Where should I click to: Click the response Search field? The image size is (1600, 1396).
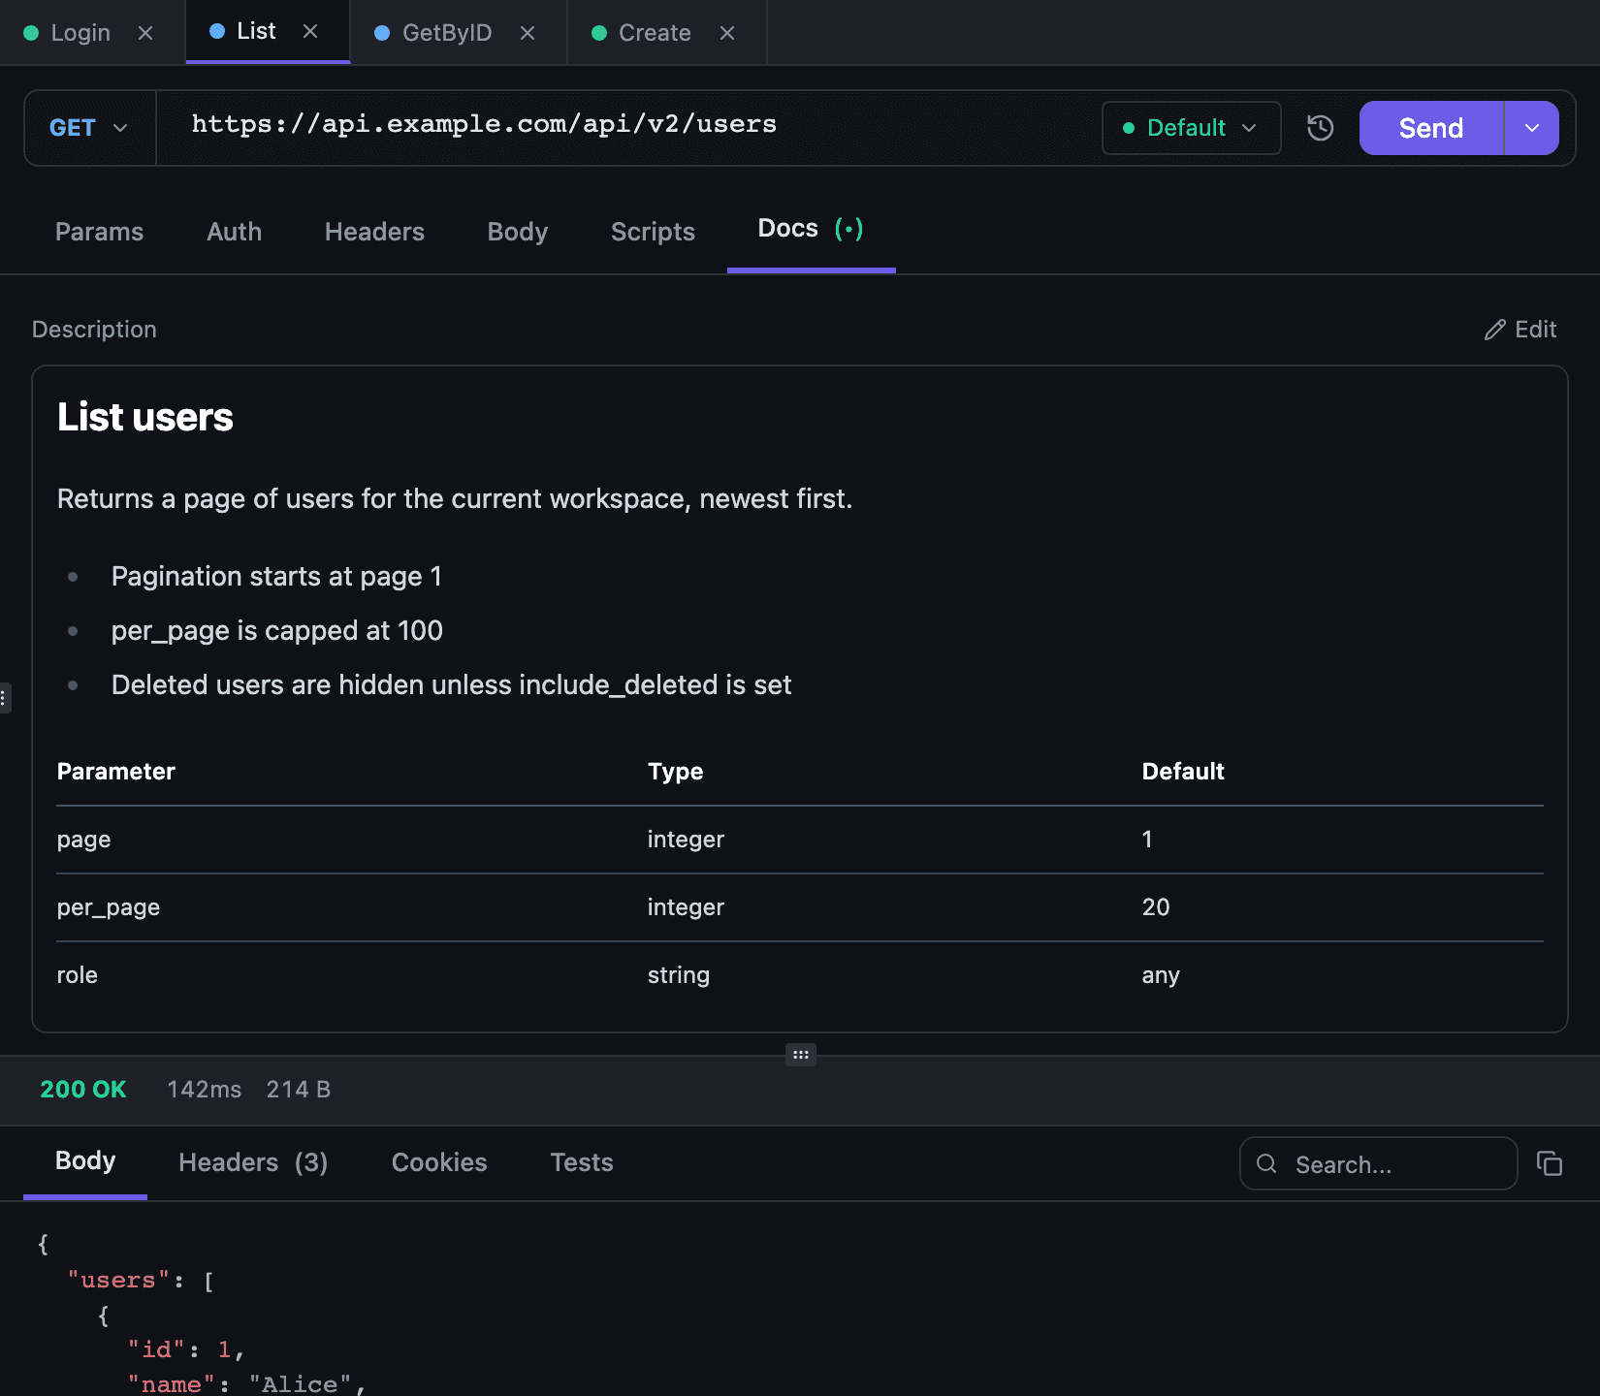1378,1163
